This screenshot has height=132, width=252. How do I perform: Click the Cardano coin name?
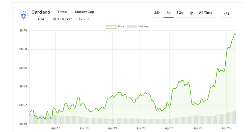tap(41, 12)
